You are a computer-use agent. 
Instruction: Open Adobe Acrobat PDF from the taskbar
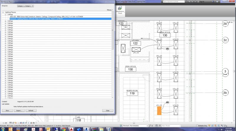pos(33,129)
